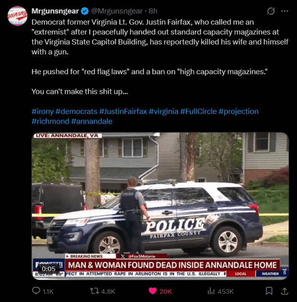Toggle the pink heart like

pos(153,291)
